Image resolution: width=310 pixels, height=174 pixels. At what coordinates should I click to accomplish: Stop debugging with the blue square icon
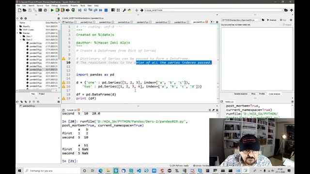point(106,10)
